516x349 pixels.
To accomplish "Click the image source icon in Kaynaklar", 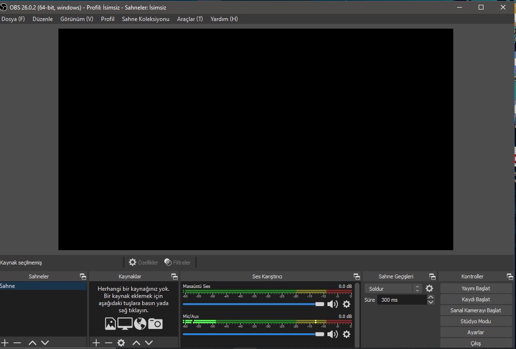I will pos(110,324).
